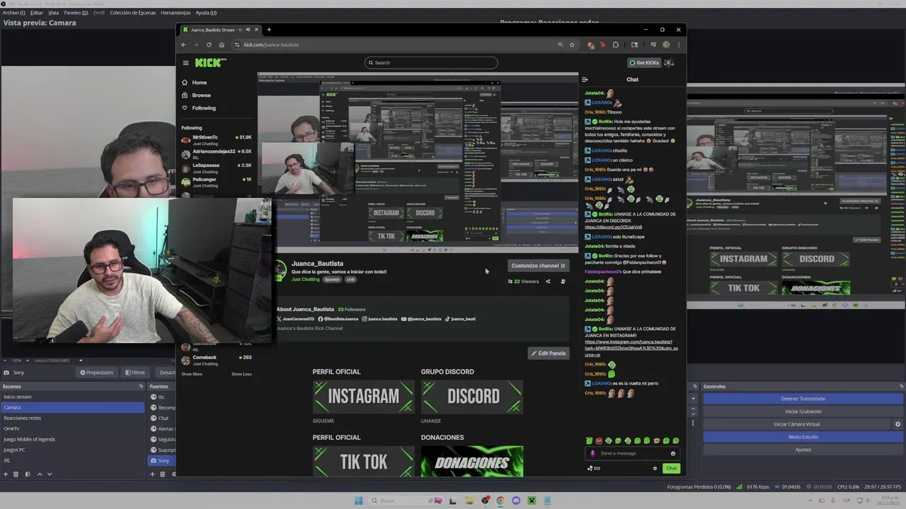906x509 pixels.
Task: Click the KICK logo
Action: [210, 62]
